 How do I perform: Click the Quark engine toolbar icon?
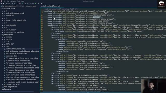tap(33, 4)
